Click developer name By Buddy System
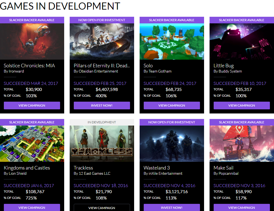This screenshot has width=274, height=211. coord(228,71)
